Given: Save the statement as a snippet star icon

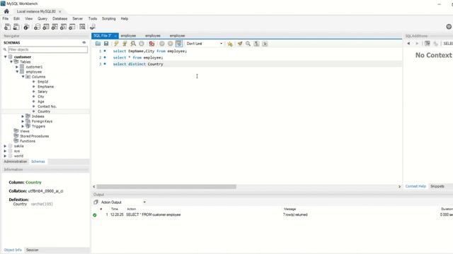Looking at the screenshot, I should pyautogui.click(x=229, y=44).
